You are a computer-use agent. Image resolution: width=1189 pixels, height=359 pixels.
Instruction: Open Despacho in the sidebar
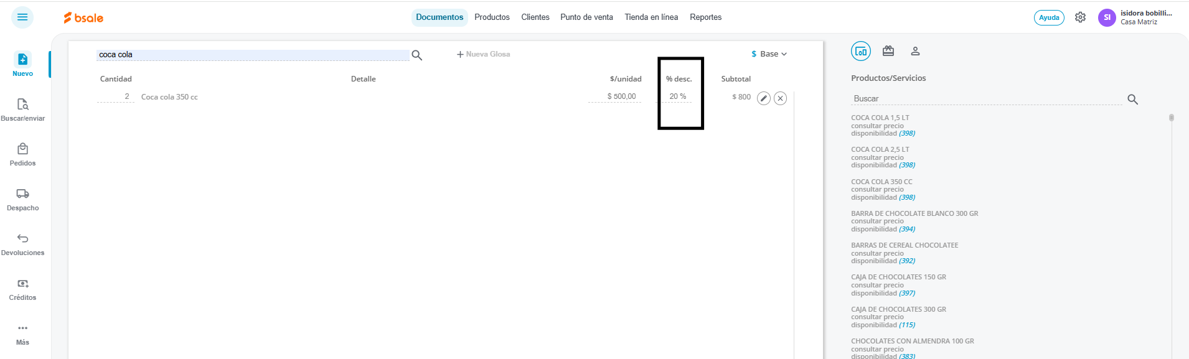click(22, 199)
